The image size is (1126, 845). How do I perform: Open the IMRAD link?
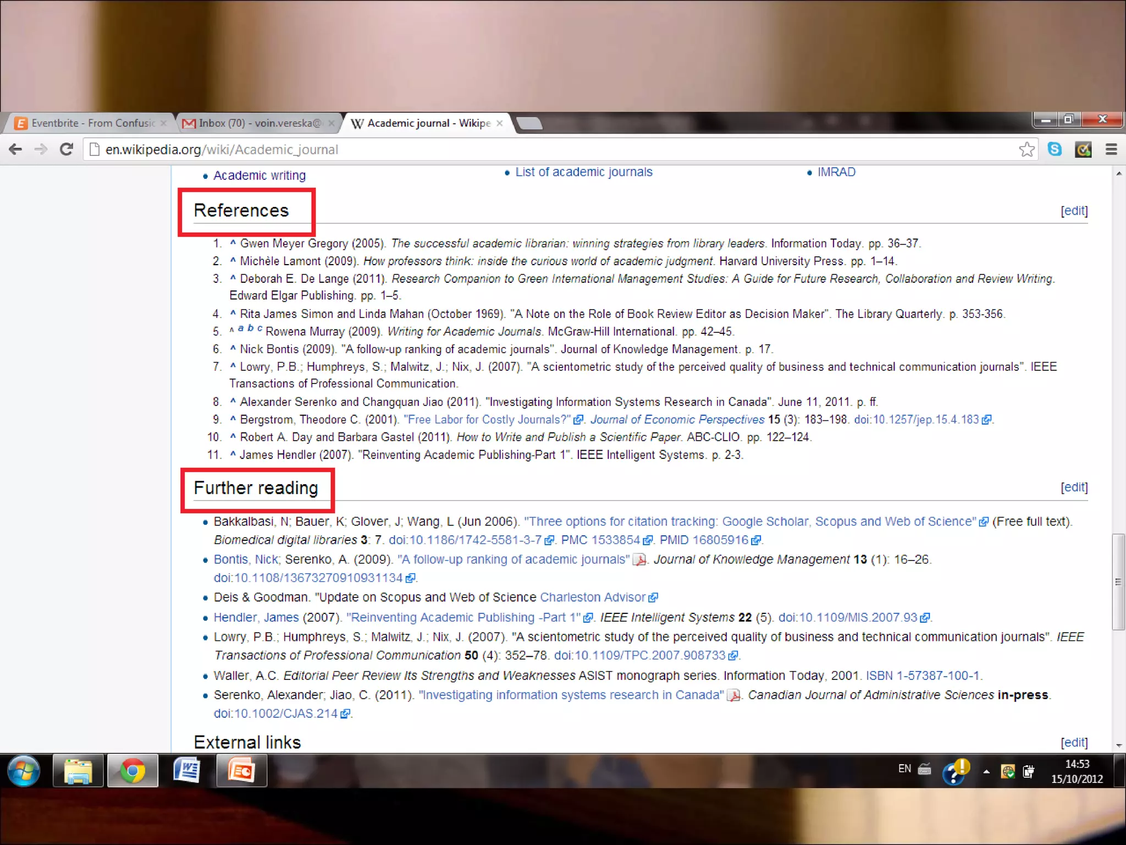[x=836, y=172]
